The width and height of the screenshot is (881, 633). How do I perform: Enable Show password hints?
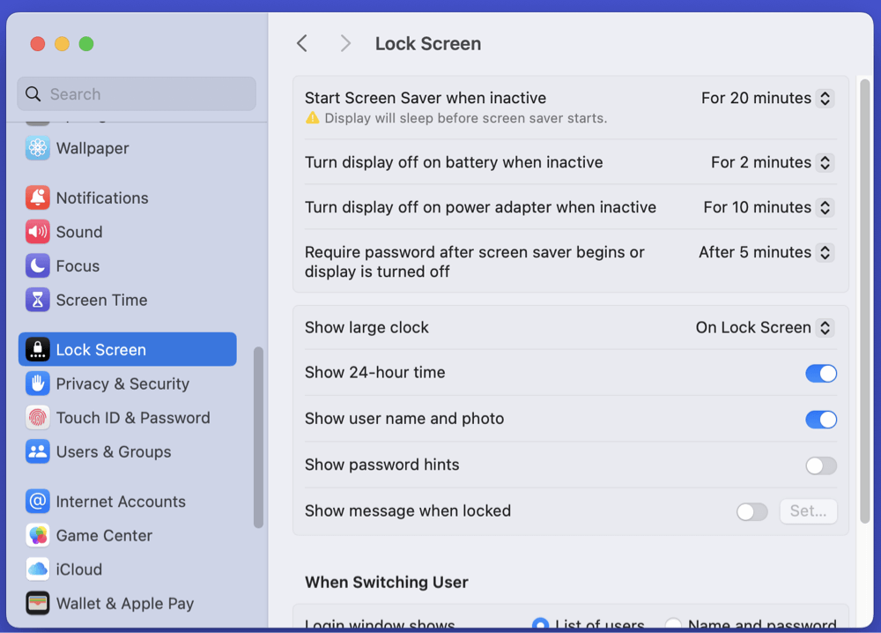click(820, 465)
